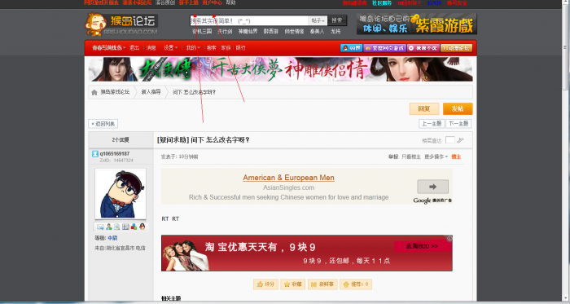Expand the 我的 dropdown menu
The height and width of the screenshot is (304, 570).
(x=193, y=47)
